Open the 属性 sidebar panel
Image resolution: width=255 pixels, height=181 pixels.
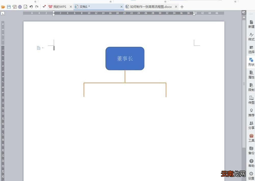(x=251, y=75)
